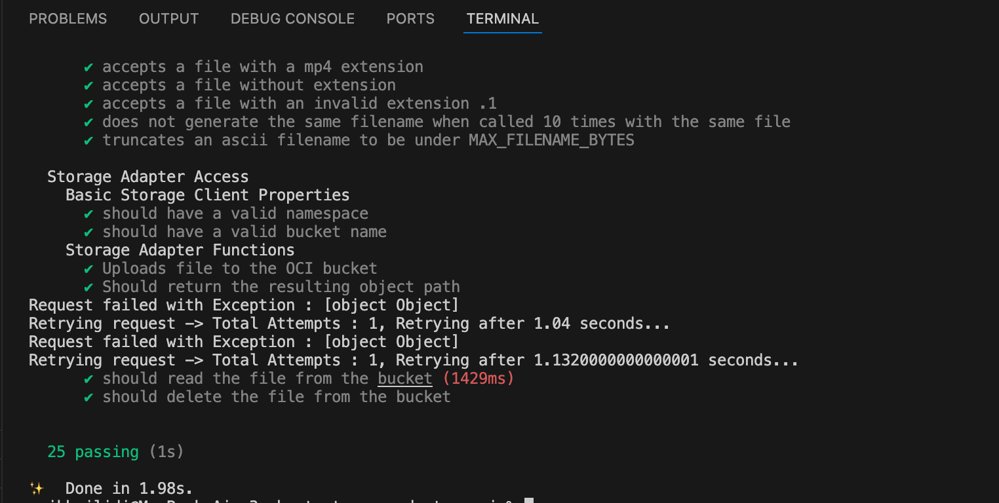Show the PORTS tab

tap(410, 19)
